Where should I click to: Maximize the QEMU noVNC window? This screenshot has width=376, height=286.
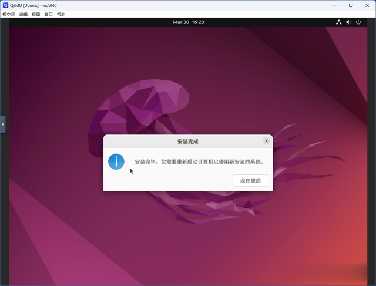point(351,5)
